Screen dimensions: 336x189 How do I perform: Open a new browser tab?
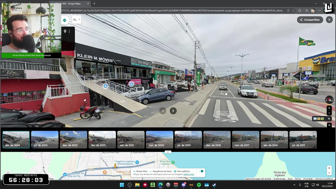[x=94, y=3]
